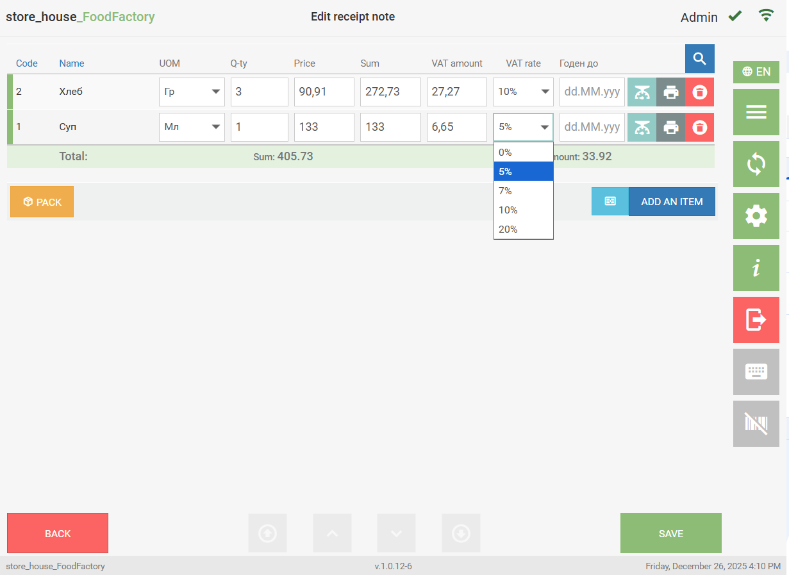The image size is (789, 575).
Task: Open the UOM dropdown for Хлеб
Action: (192, 92)
